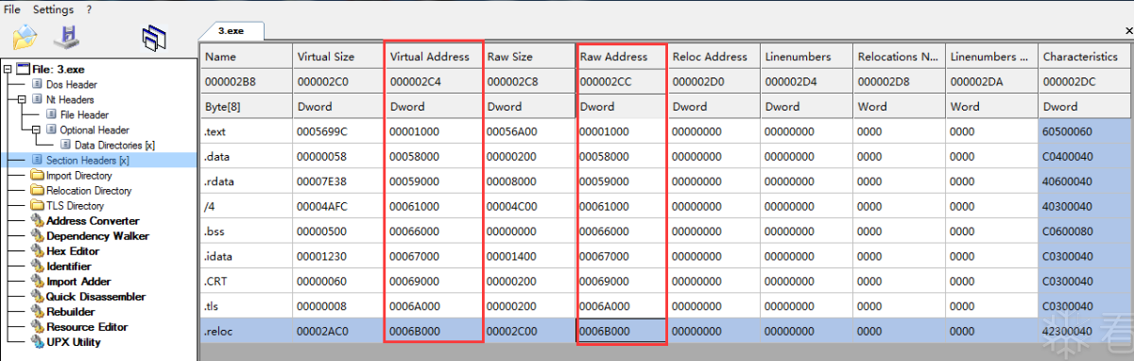Open the Settings menu

pos(53,9)
